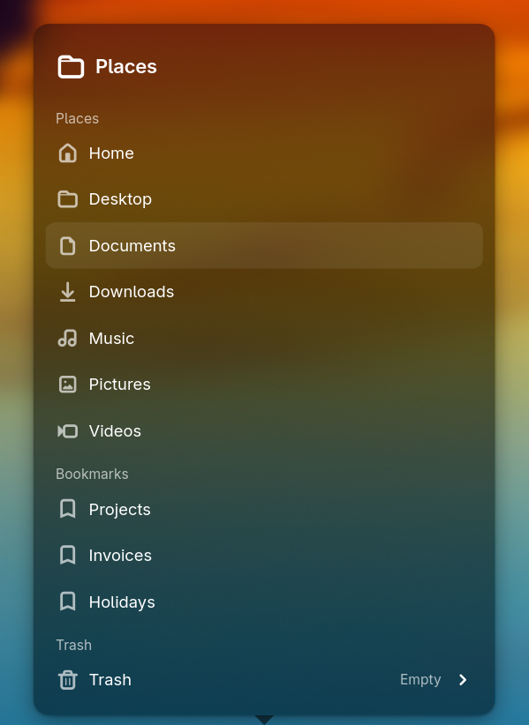
Task: Open the Desktop label
Action: [x=120, y=199]
